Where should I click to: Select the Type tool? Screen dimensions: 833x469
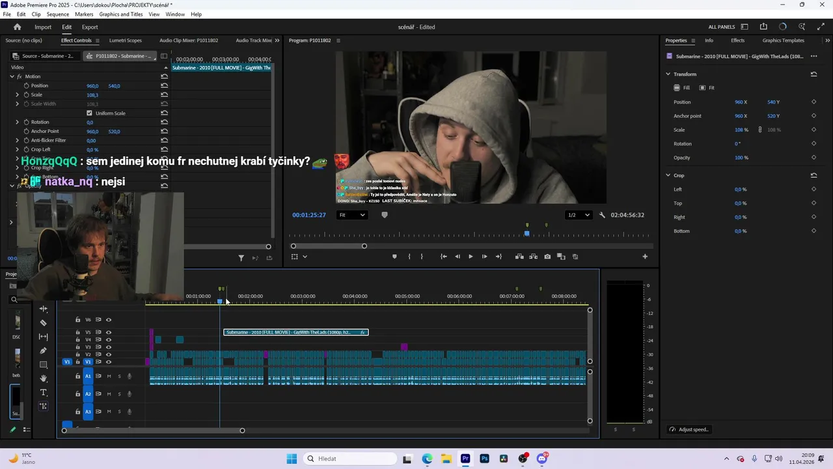point(44,392)
